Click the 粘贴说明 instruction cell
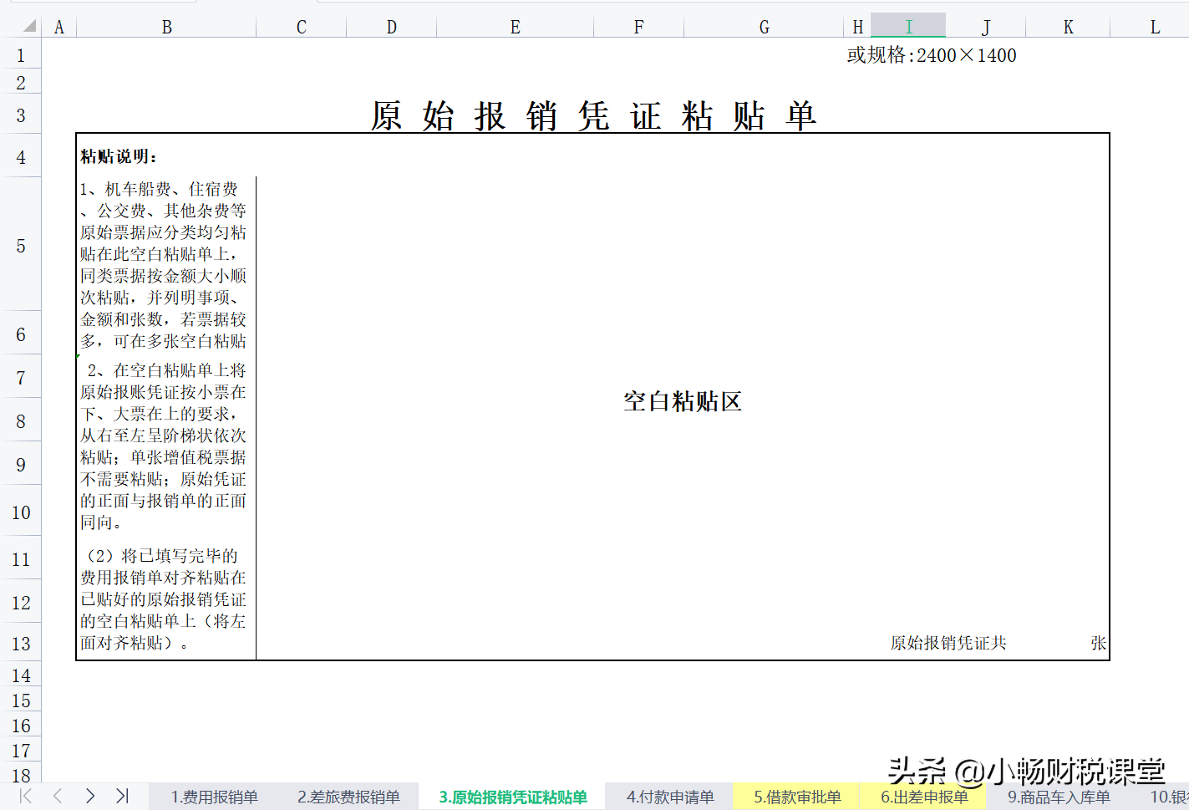Viewport: 1189px width, 810px height. tap(117, 155)
